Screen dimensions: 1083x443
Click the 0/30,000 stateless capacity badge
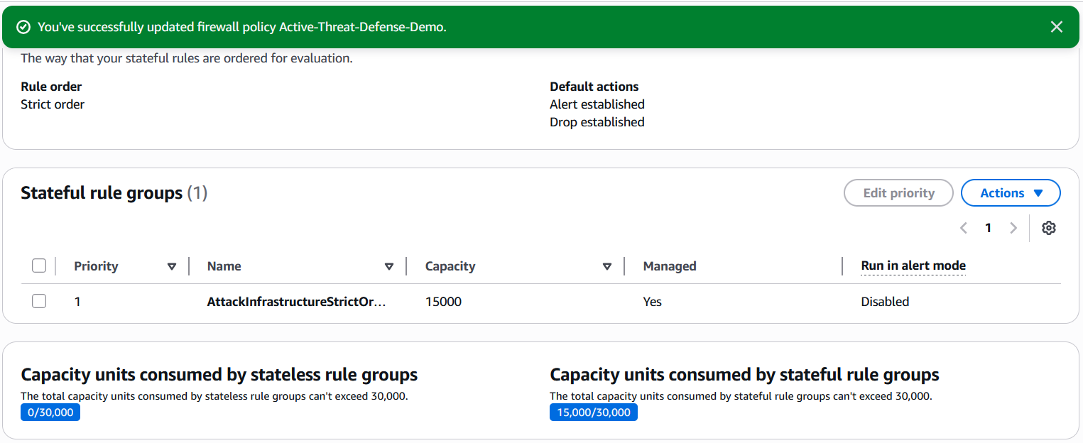pyautogui.click(x=50, y=412)
